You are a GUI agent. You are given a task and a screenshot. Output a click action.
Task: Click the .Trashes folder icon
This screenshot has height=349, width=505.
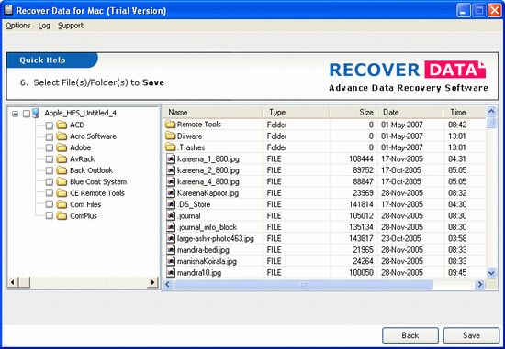pos(170,147)
